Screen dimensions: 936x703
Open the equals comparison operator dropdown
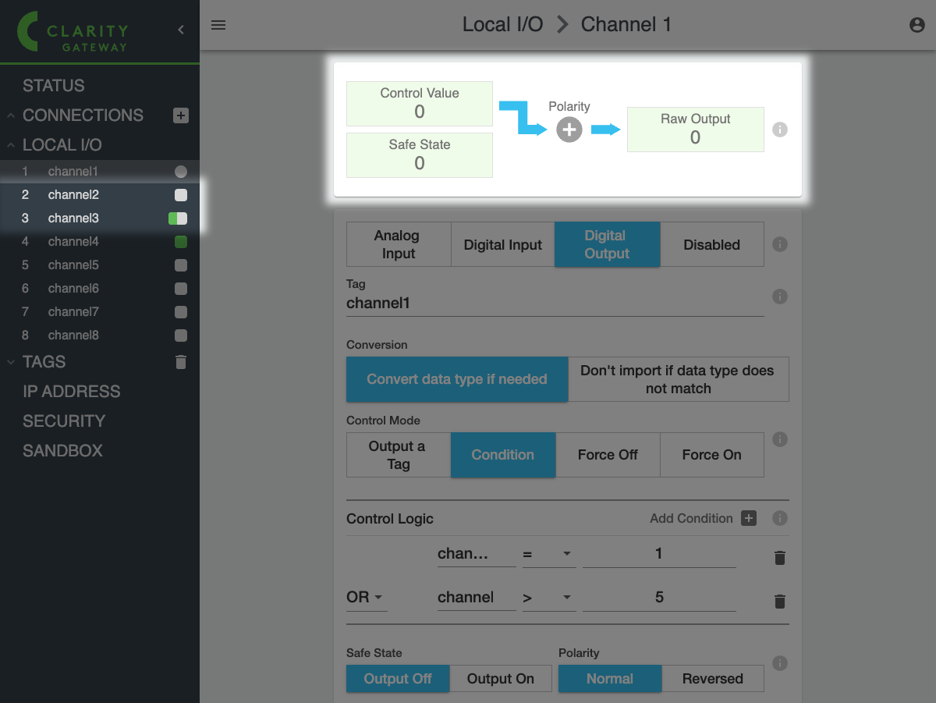548,554
